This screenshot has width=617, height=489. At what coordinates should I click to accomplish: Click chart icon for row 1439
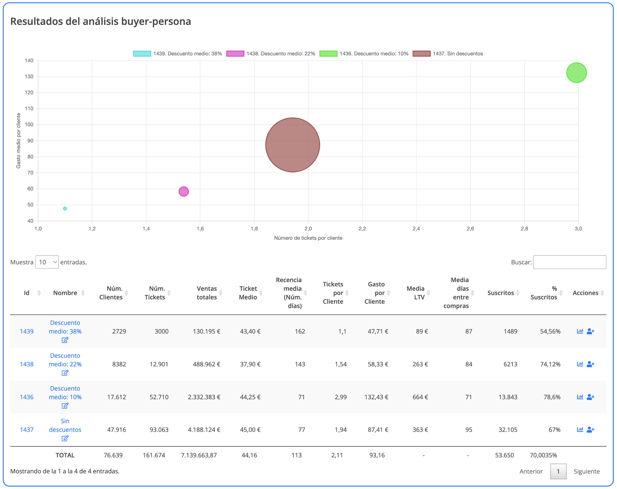(x=580, y=331)
